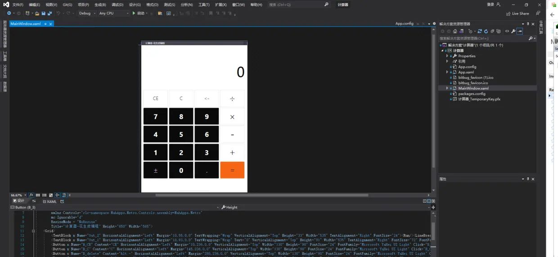This screenshot has width=558, height=257.
Task: Open the Any CPU platform dropdown
Action: tap(114, 13)
